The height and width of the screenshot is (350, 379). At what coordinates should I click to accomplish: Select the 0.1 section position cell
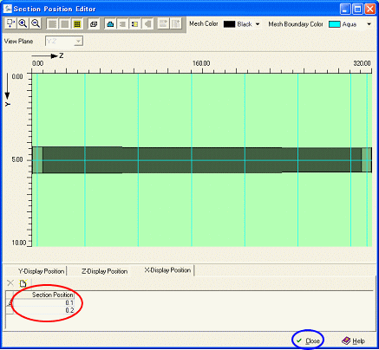43,302
